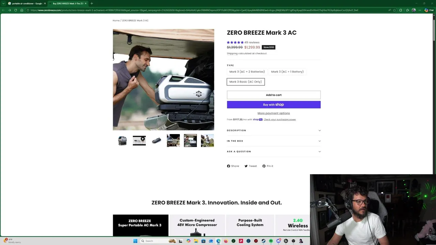The height and width of the screenshot is (245, 436).
Task: Pin it on Pinterest
Action: [268, 166]
